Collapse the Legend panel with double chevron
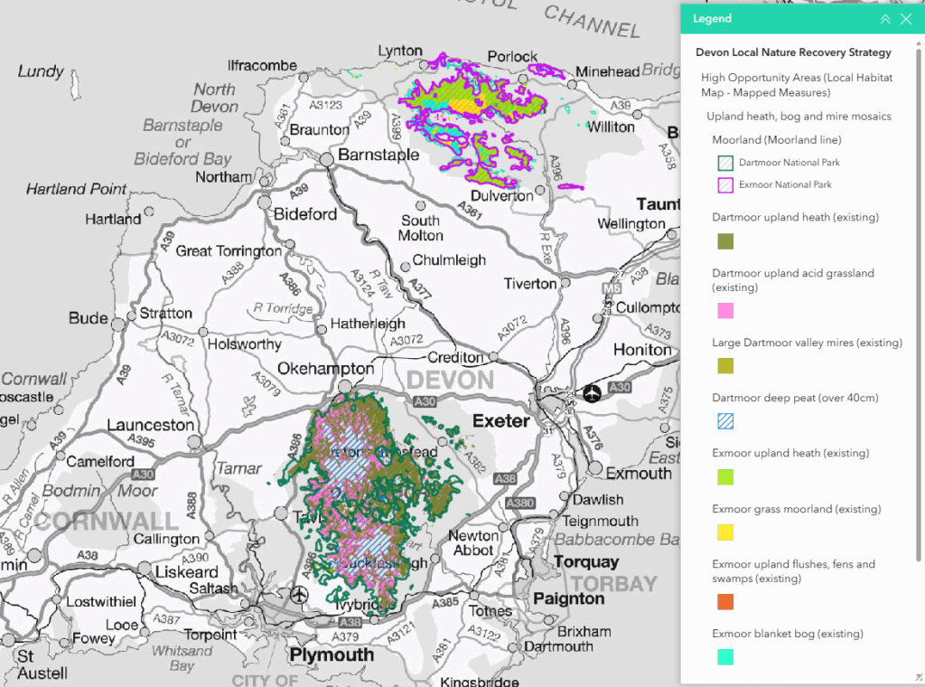 coord(885,19)
